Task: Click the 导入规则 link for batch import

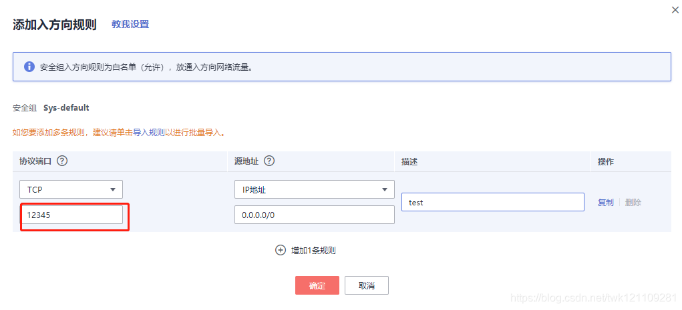Action: [x=149, y=133]
